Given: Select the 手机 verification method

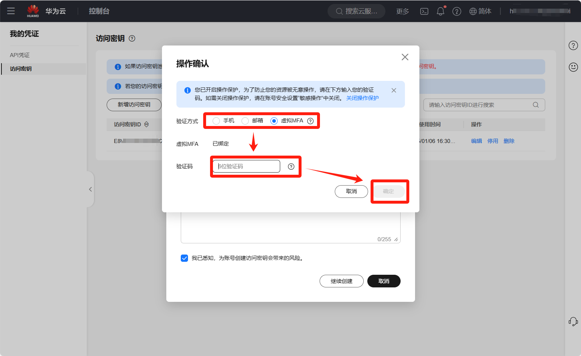Looking at the screenshot, I should coord(216,121).
